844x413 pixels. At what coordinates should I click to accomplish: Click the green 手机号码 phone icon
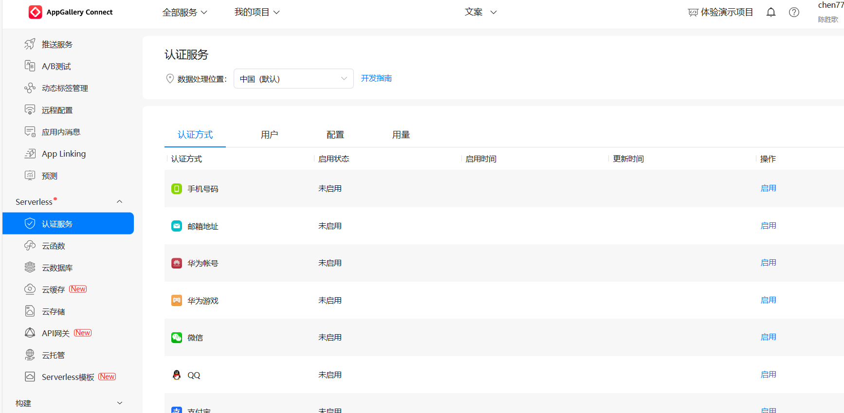click(x=177, y=189)
